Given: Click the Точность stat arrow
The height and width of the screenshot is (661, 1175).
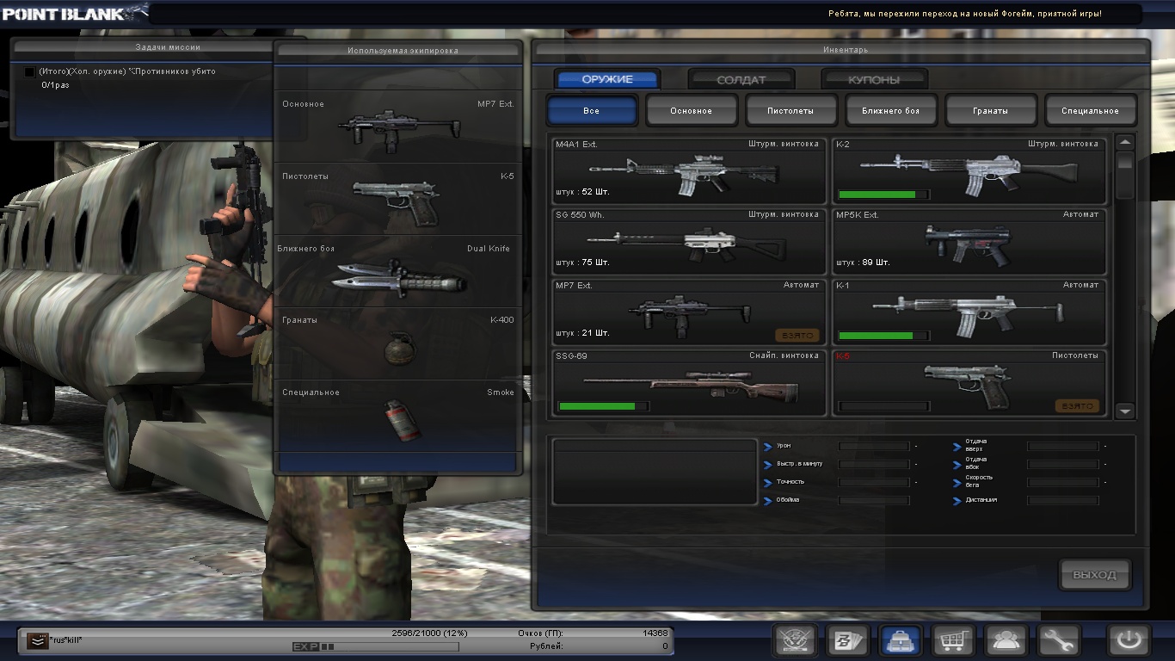Looking at the screenshot, I should 768,483.
